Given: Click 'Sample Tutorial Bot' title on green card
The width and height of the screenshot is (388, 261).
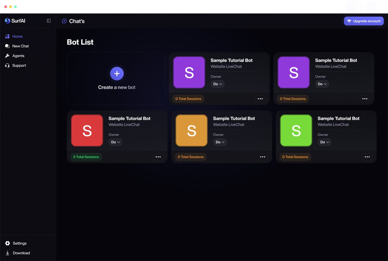Looking at the screenshot, I should point(339,119).
